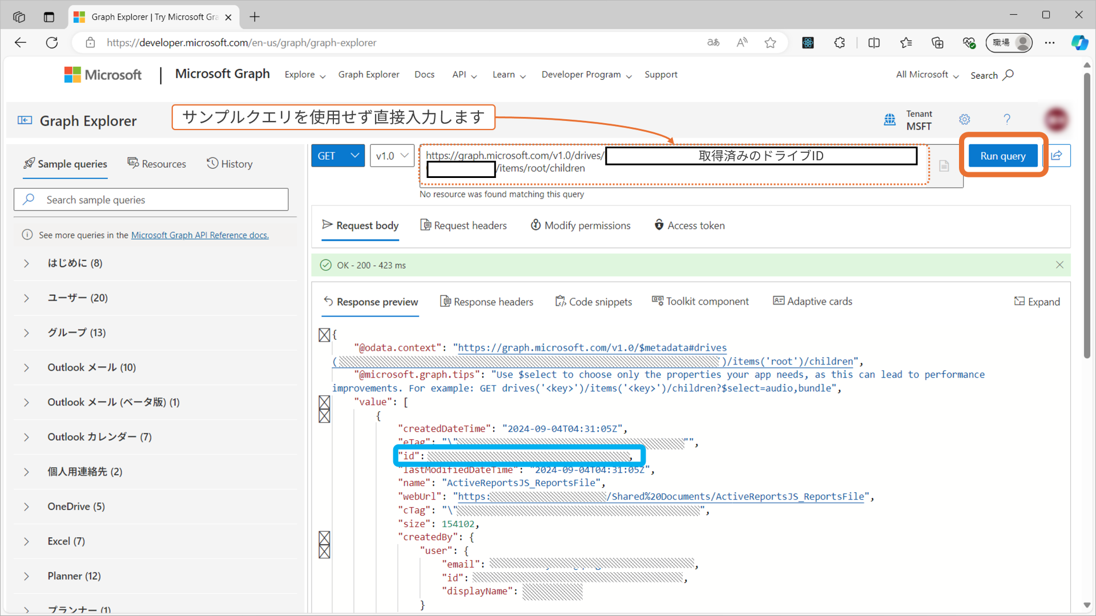Open a new browser tab
The width and height of the screenshot is (1096, 616).
click(255, 17)
